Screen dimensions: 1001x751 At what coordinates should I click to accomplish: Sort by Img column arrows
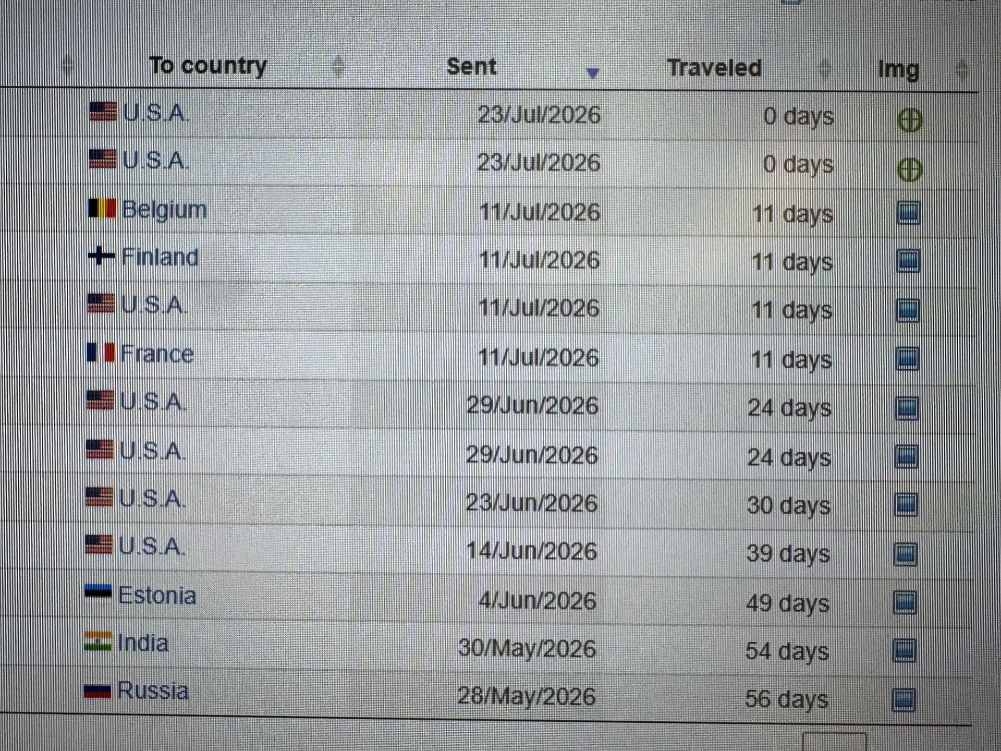[x=962, y=70]
